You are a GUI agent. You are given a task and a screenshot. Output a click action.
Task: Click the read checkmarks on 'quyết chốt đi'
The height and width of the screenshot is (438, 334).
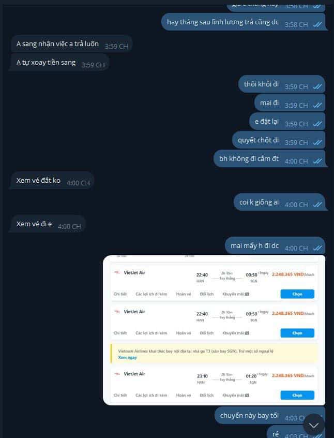pyautogui.click(x=317, y=142)
